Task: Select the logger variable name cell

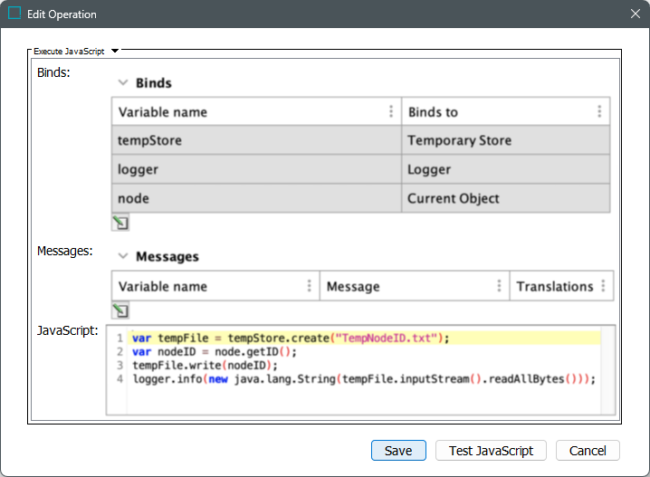Action: [256, 169]
